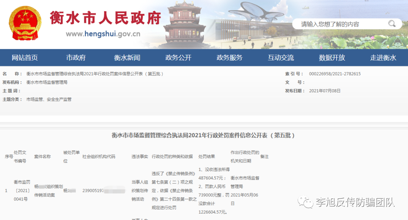The height and width of the screenshot is (220, 408).
Task: Click the 衡水市市场监督管理局 publishing agency text
Action: pos(47,82)
